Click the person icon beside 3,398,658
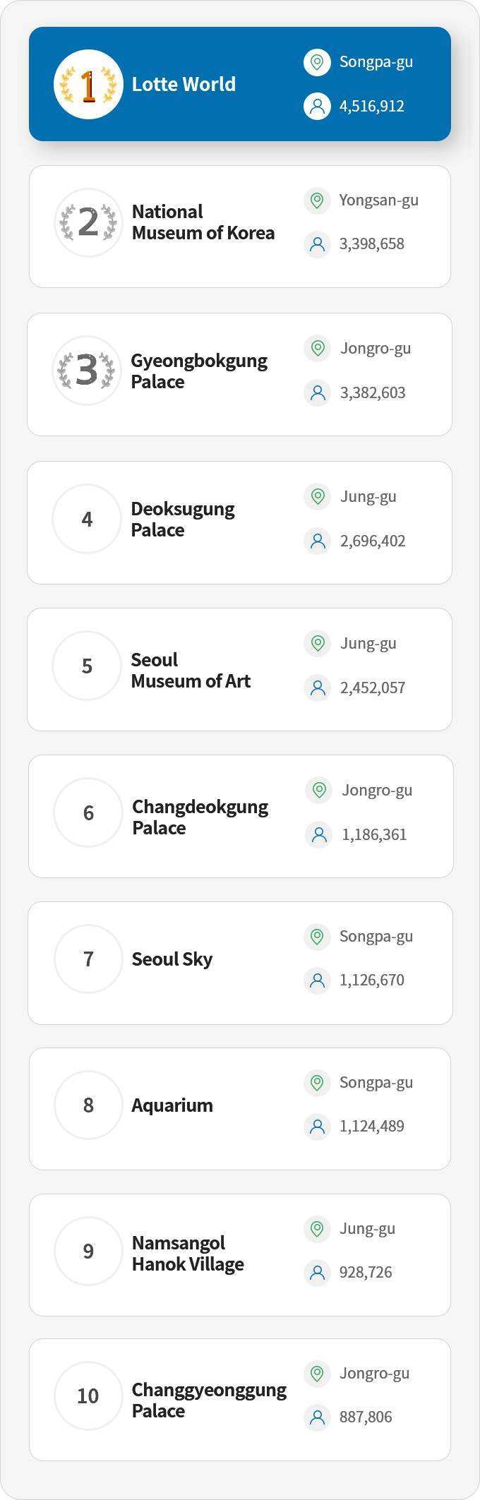This screenshot has width=480, height=1500. [318, 244]
